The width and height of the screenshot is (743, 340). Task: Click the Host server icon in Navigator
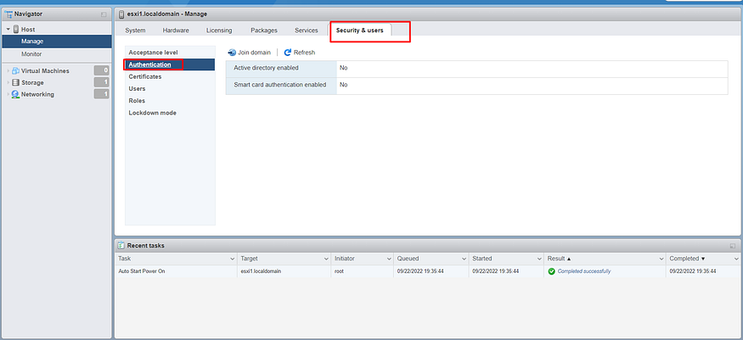[x=16, y=30]
